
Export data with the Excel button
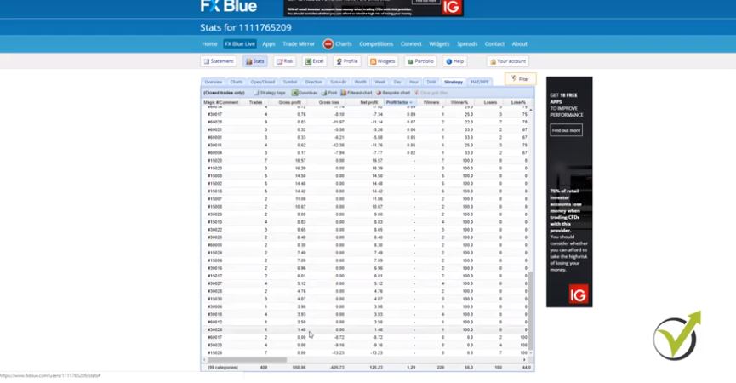[314, 61]
